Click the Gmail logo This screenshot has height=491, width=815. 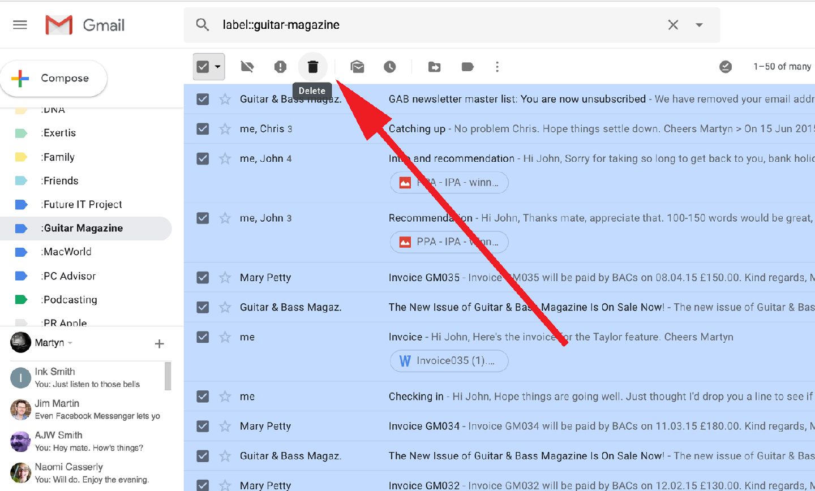pos(85,25)
